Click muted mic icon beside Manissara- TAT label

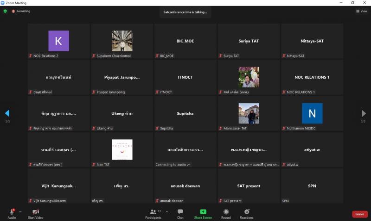(x=221, y=129)
